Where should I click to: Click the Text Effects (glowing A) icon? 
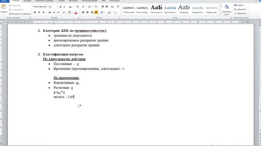[64, 12]
